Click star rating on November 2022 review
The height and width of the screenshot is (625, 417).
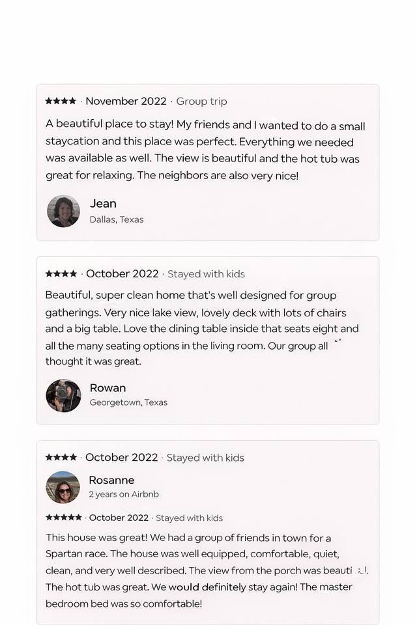click(x=61, y=101)
